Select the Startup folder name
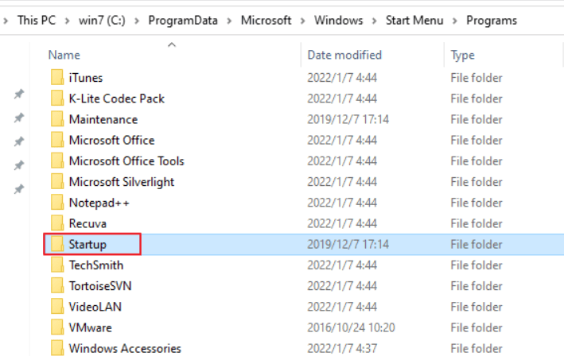564x356 pixels. 88,245
